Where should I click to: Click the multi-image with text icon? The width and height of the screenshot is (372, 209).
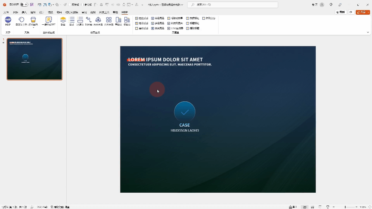click(x=127, y=20)
